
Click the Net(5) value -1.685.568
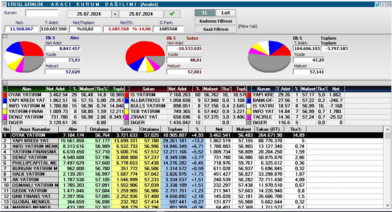[118, 29]
